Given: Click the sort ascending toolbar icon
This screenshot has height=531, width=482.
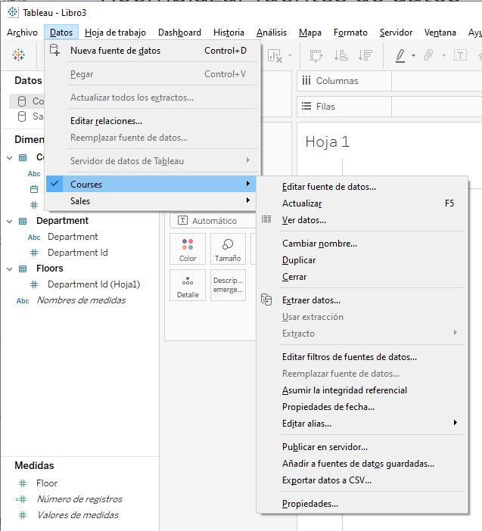Looking at the screenshot, I should coord(341,55).
